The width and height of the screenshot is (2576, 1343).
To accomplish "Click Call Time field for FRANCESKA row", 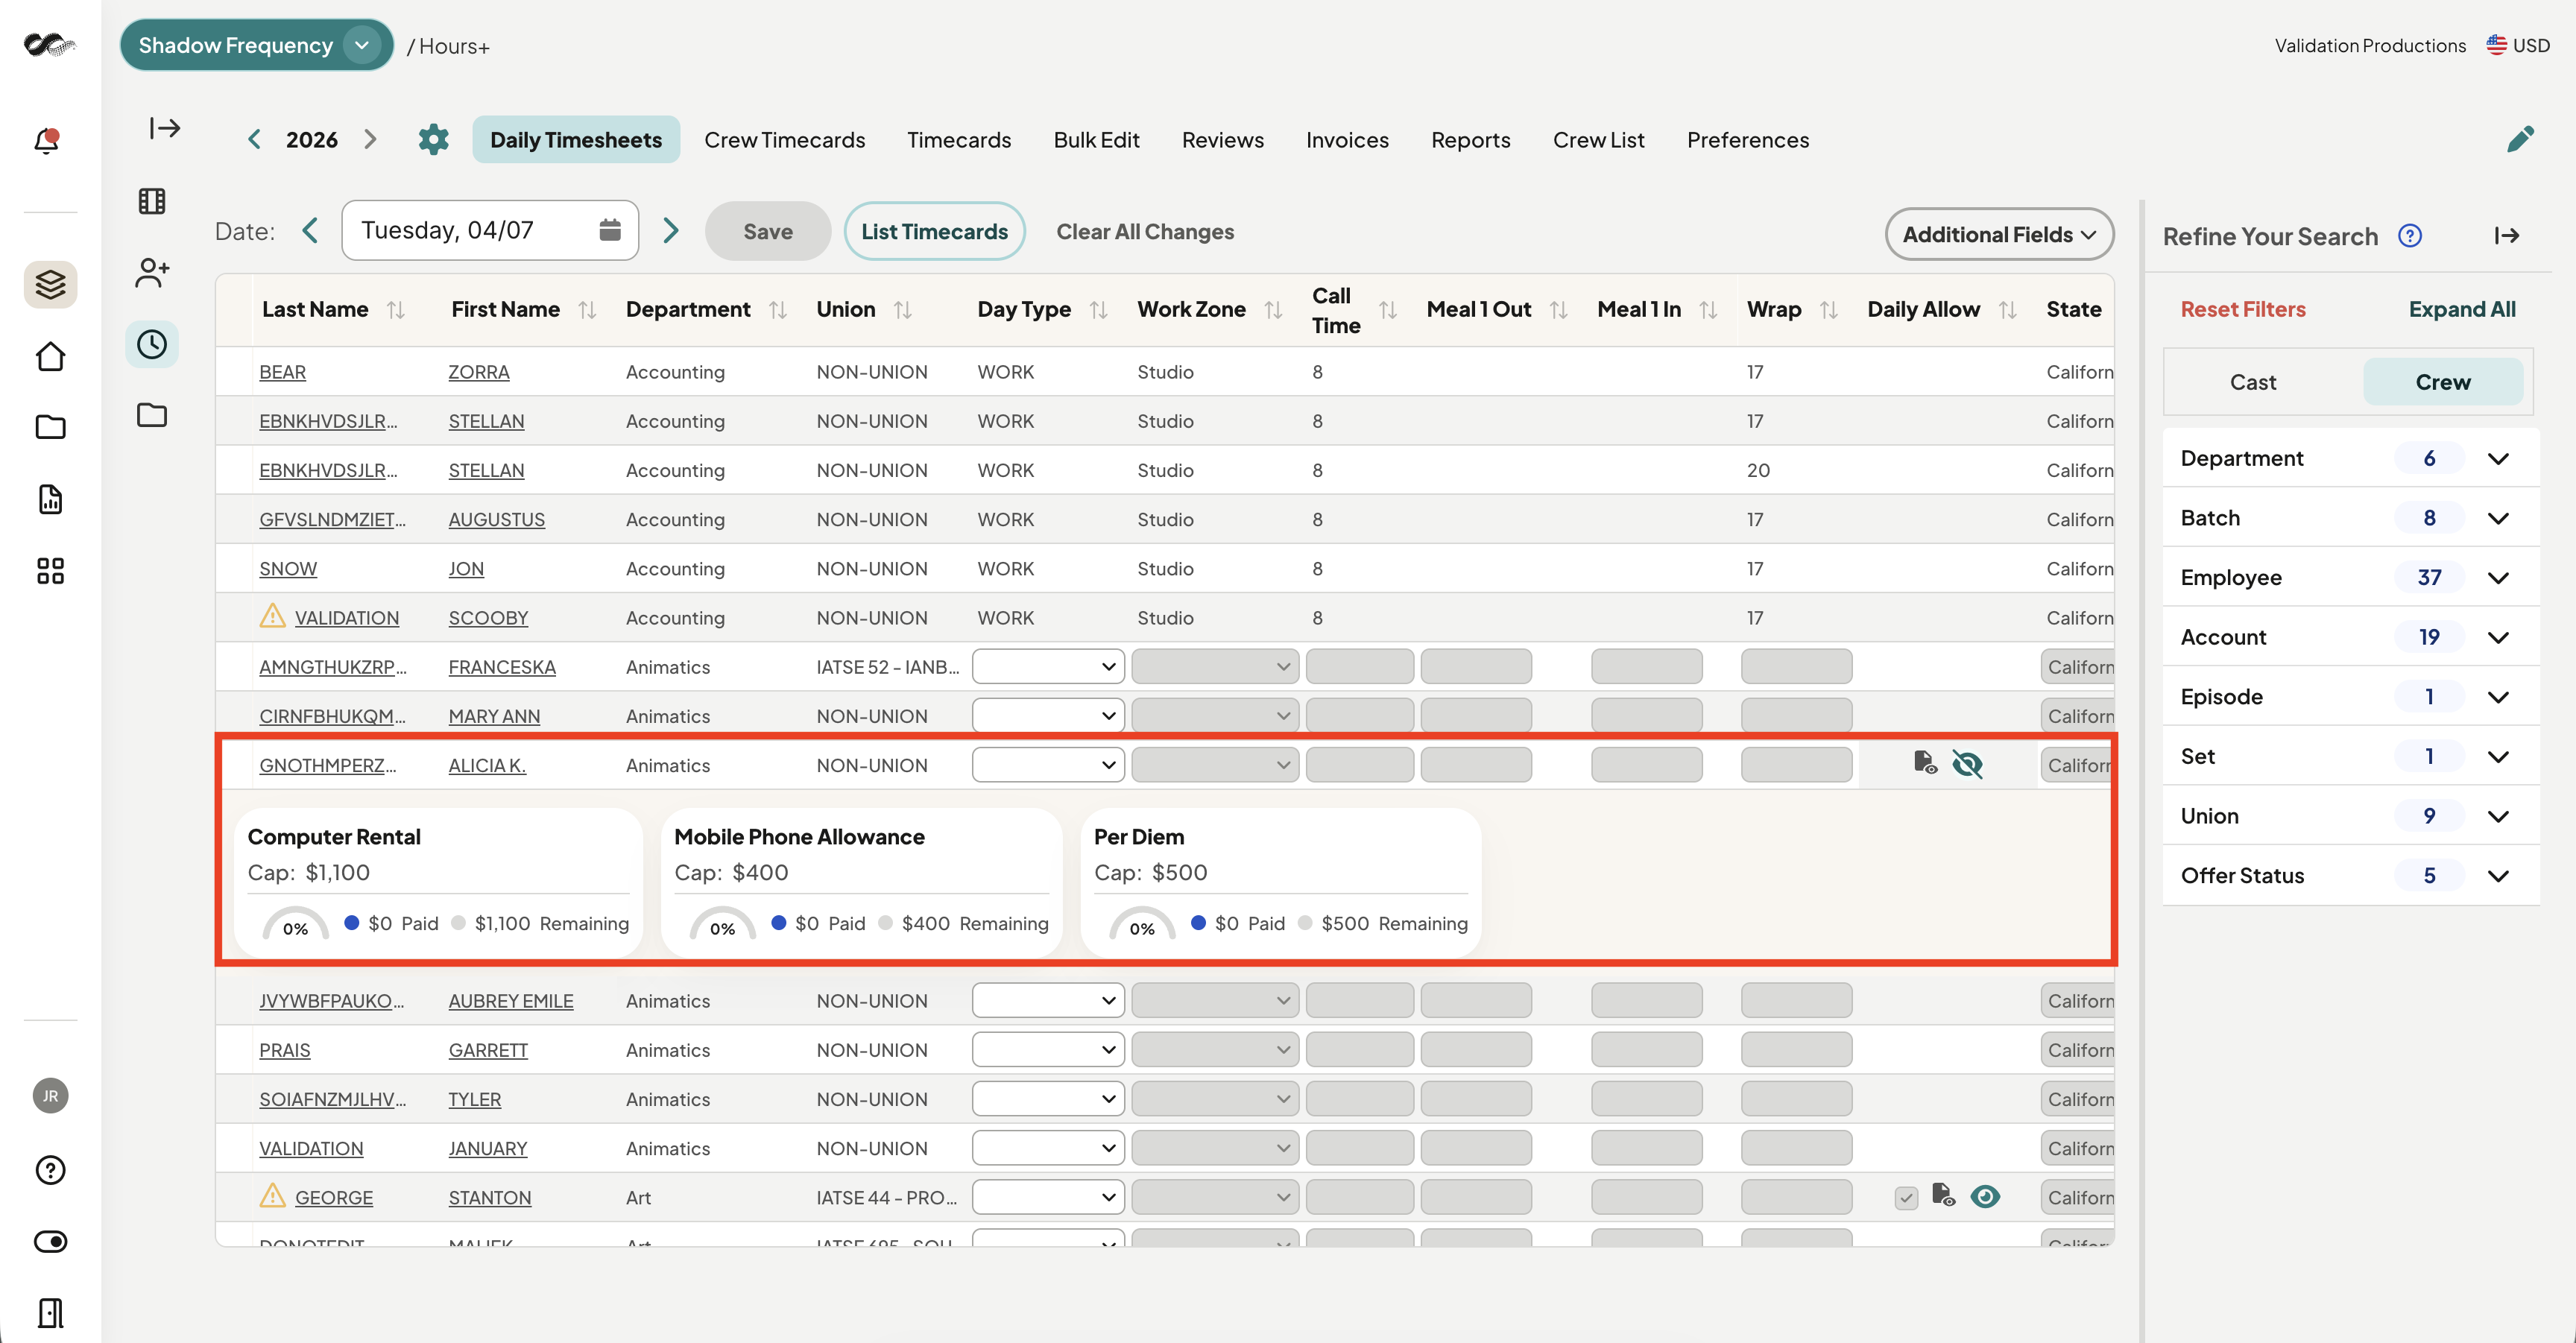I will click(1359, 666).
